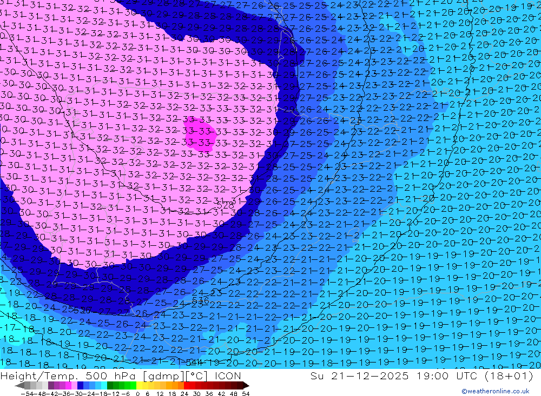Viewport: 541px width, 396px height.
Task: Click the dark right arrow of color scale
Action: click(246, 385)
